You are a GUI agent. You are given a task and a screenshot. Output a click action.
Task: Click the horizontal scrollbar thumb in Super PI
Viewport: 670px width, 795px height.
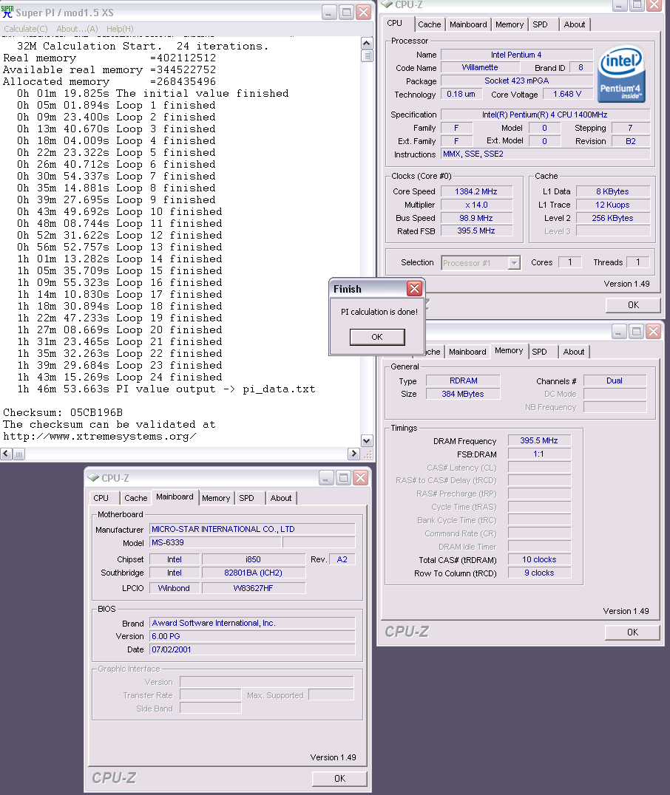coord(18,454)
